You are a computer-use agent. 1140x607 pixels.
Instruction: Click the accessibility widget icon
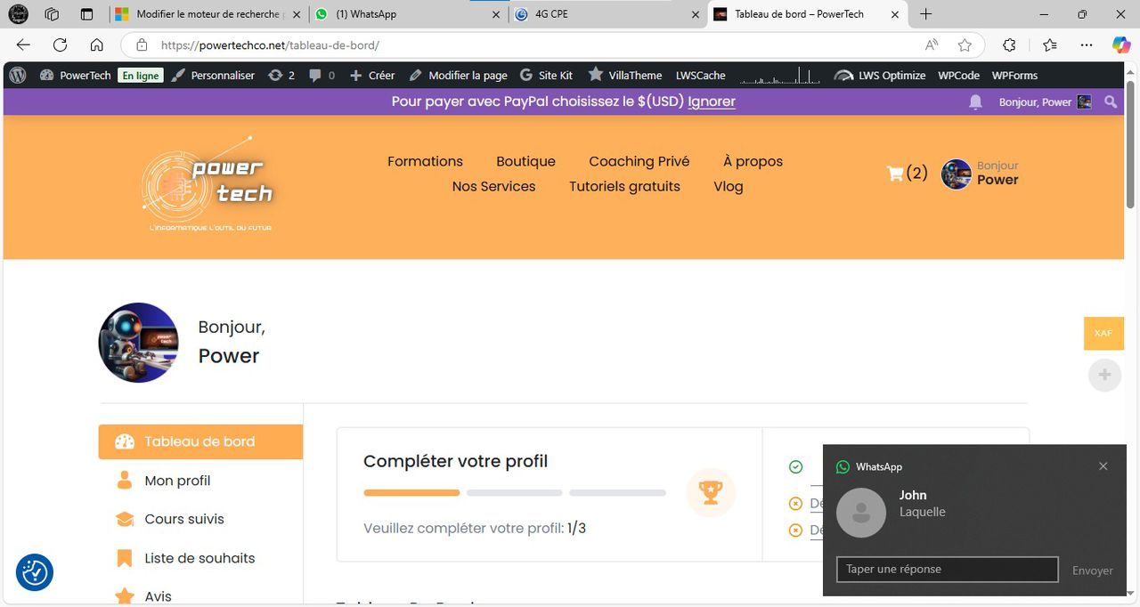tap(35, 572)
